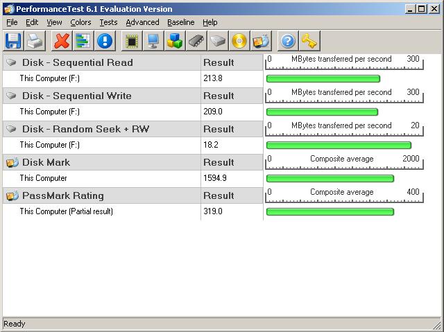This screenshot has height=332, width=444.
Task: Click the disk icon beside Random Seek heading
Action: pos(11,129)
